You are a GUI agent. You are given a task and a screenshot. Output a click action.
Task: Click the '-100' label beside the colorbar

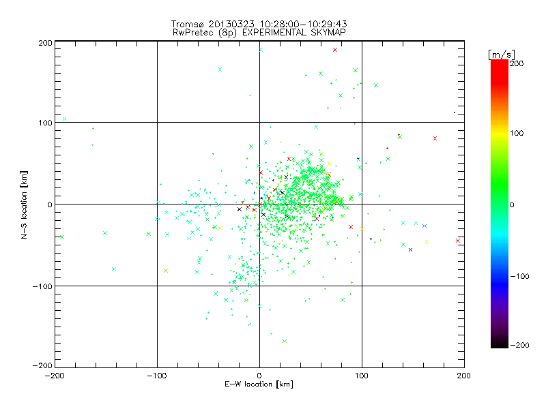(519, 276)
